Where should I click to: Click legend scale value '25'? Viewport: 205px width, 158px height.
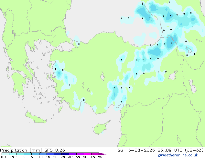tap(63, 157)
